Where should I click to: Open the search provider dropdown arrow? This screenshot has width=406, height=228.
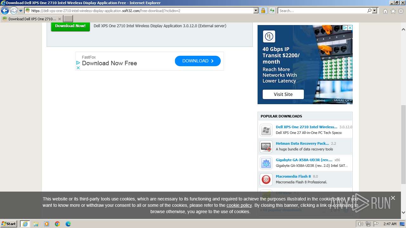tap(375, 10)
